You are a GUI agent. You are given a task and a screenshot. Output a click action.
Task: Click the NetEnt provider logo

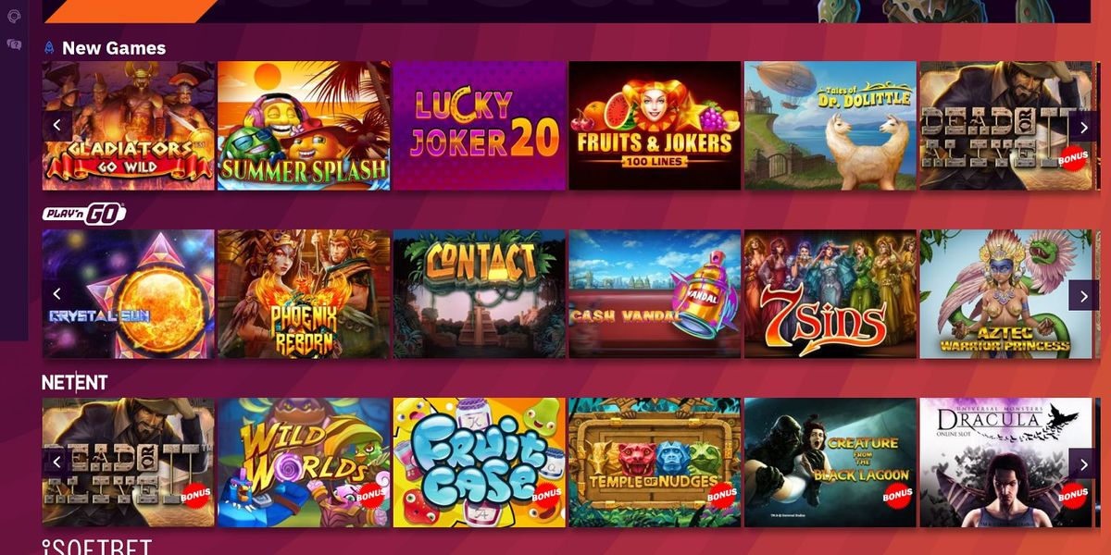[x=75, y=382]
